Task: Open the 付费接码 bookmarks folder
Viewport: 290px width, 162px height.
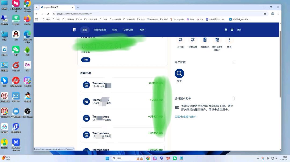Action: point(115,19)
